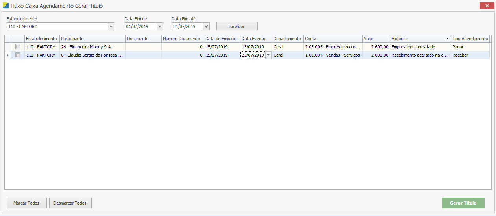Open the Estabelecimento dropdown

[x=111, y=26]
